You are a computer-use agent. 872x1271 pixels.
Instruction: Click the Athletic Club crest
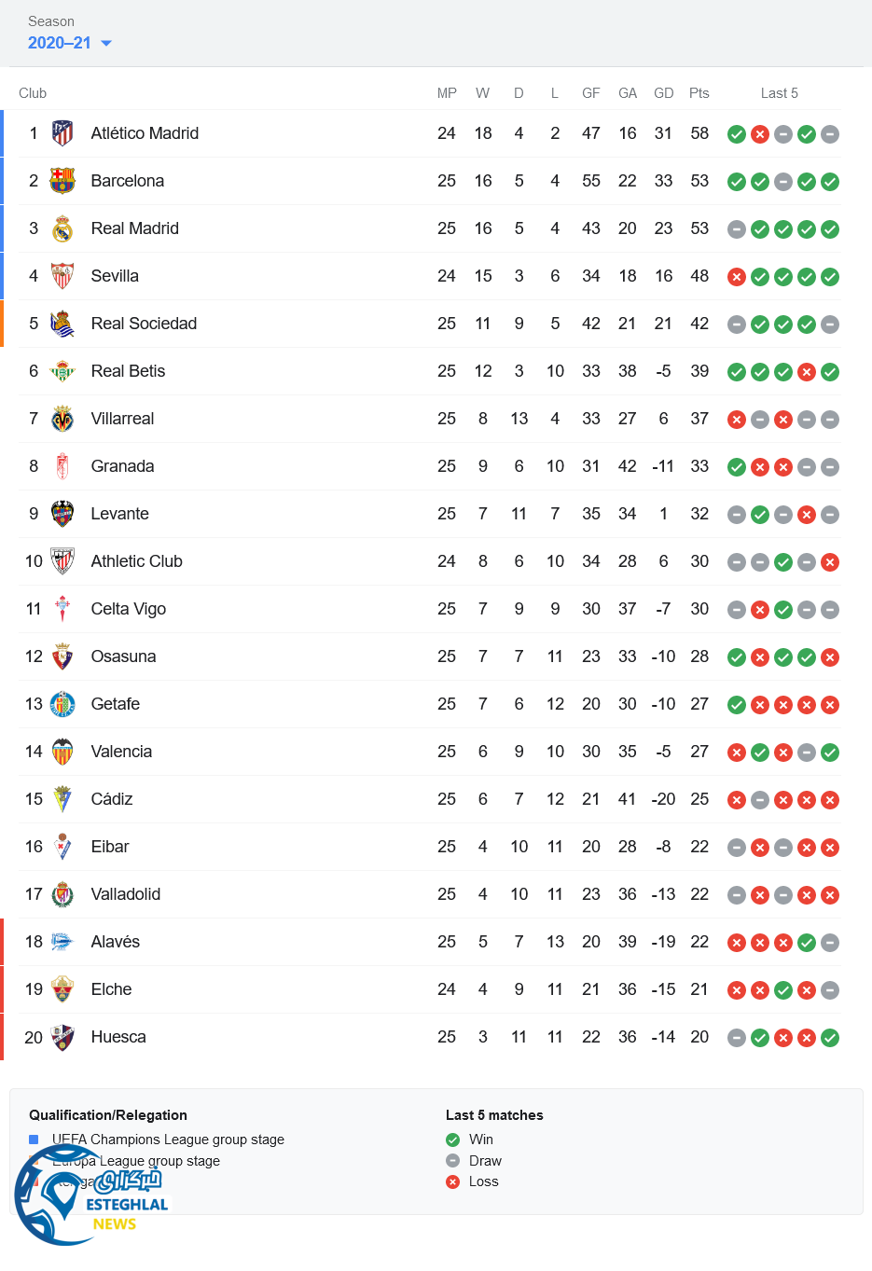(x=62, y=561)
